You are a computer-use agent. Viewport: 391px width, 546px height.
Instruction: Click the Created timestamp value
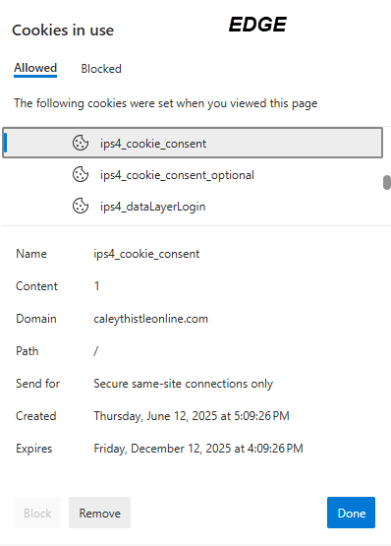coord(192,416)
